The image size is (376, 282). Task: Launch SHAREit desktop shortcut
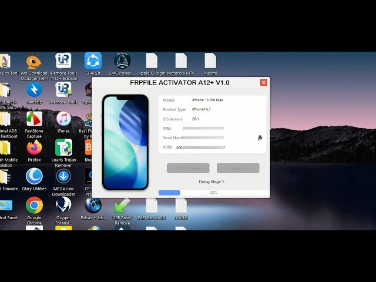click(x=93, y=61)
